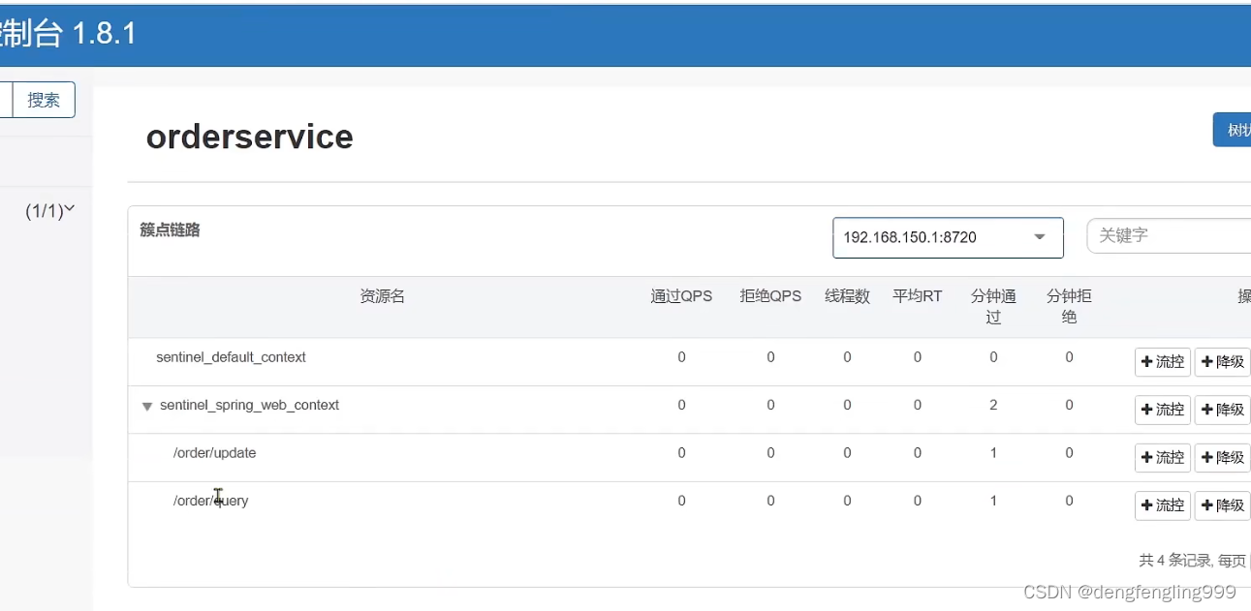Add 降级 rule for /order/update

pyautogui.click(x=1222, y=457)
